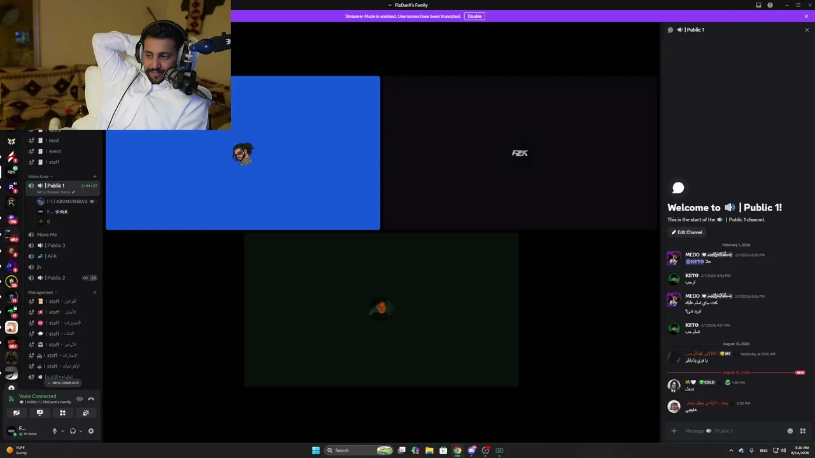Screen dimensions: 815x458
Task: Mute the microphone in the user panel
Action: [x=55, y=431]
